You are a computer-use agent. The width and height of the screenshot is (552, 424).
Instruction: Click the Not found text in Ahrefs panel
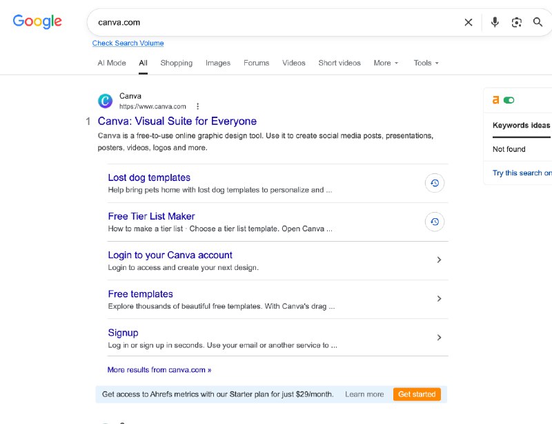pyautogui.click(x=509, y=149)
